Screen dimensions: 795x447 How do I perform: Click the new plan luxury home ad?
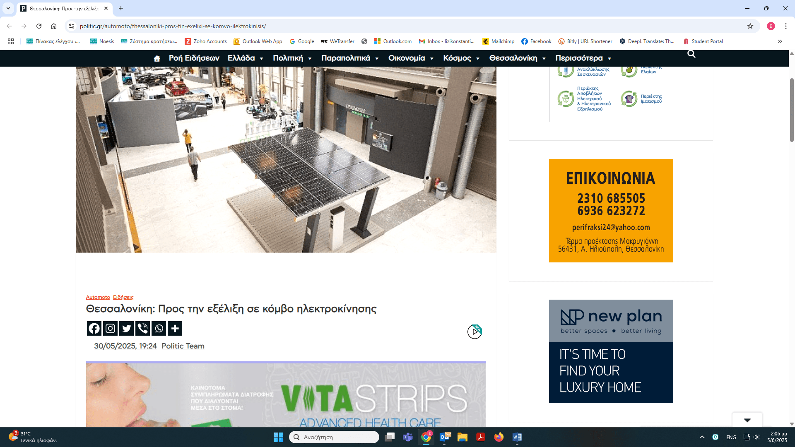(x=611, y=351)
